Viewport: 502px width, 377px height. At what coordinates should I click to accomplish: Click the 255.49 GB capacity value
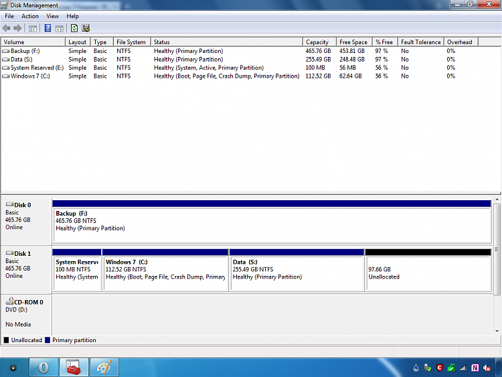tap(318, 59)
